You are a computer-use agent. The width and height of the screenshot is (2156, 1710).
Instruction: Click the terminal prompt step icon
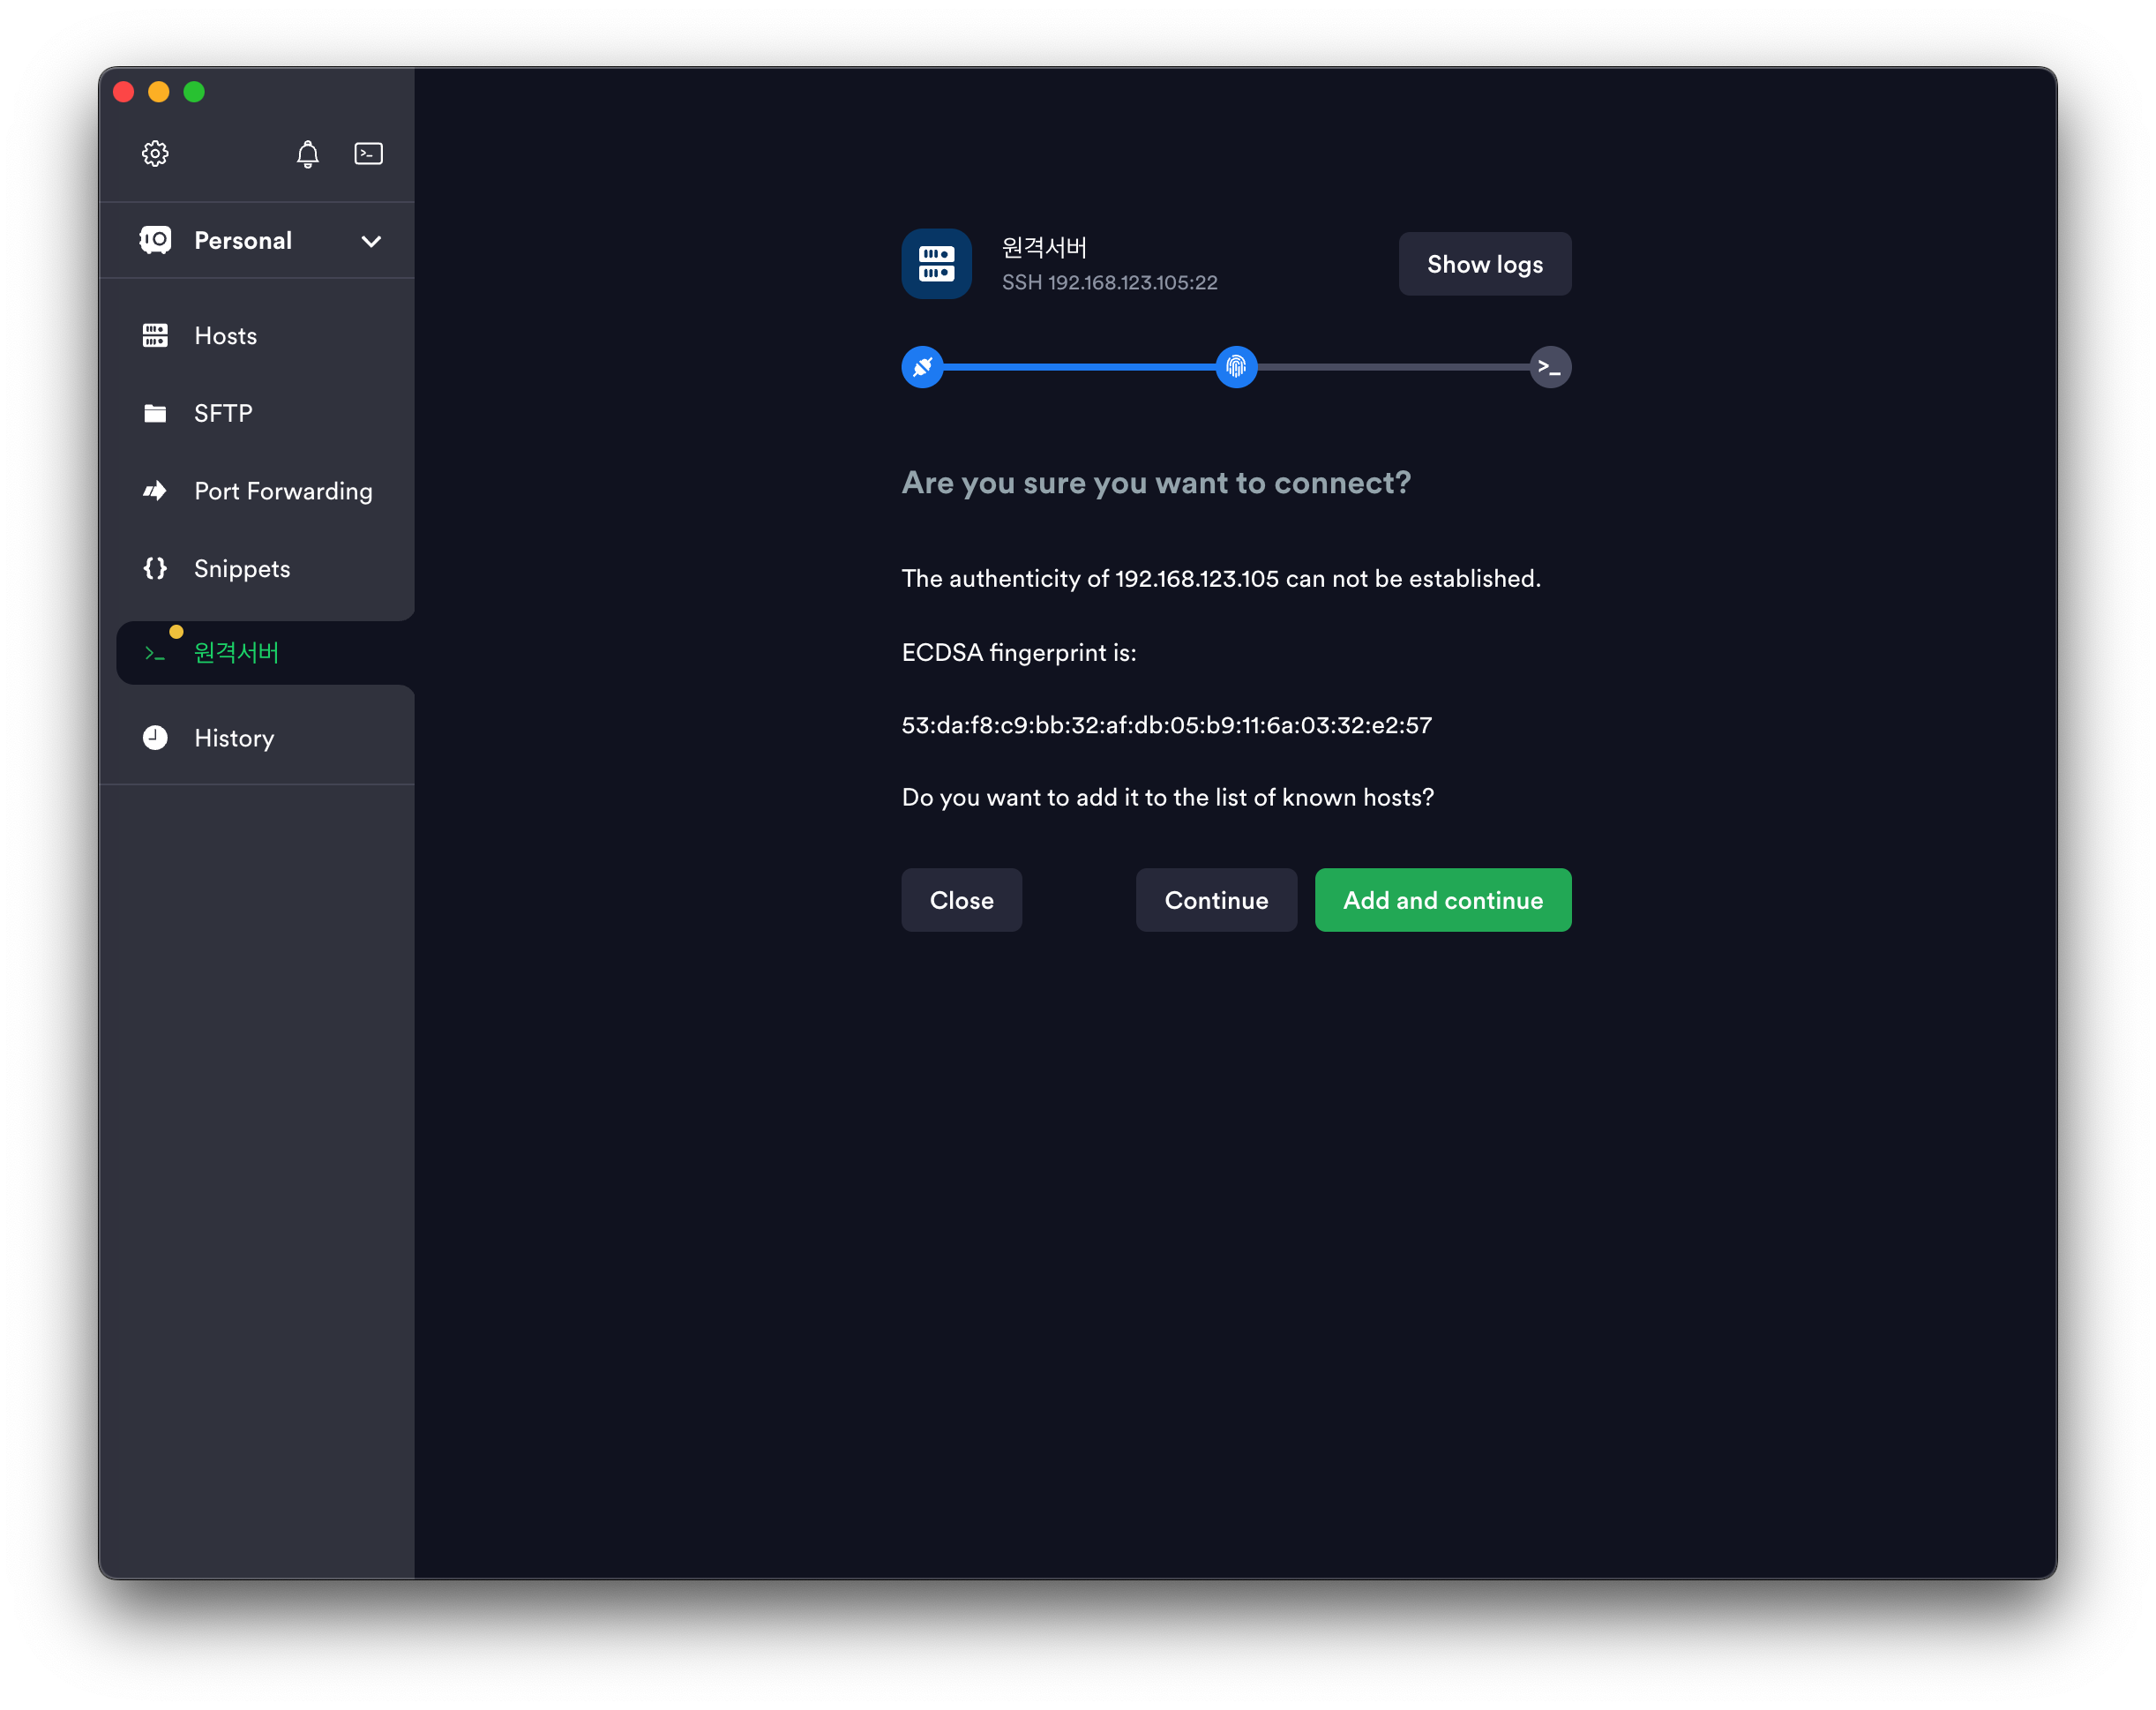pos(1550,367)
